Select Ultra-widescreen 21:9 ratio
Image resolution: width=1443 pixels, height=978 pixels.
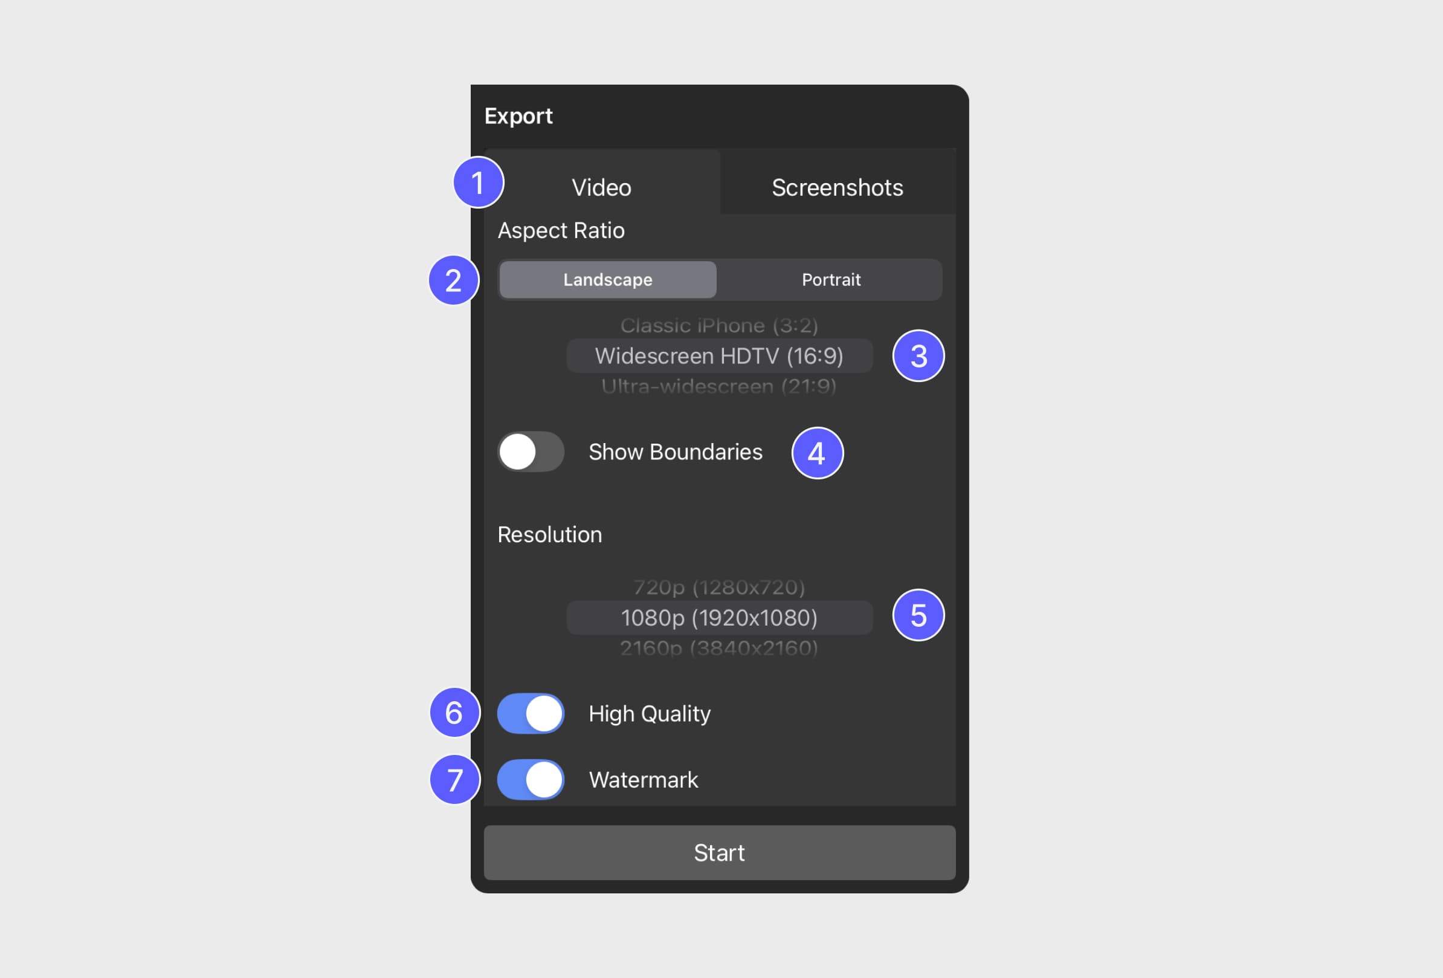click(718, 386)
